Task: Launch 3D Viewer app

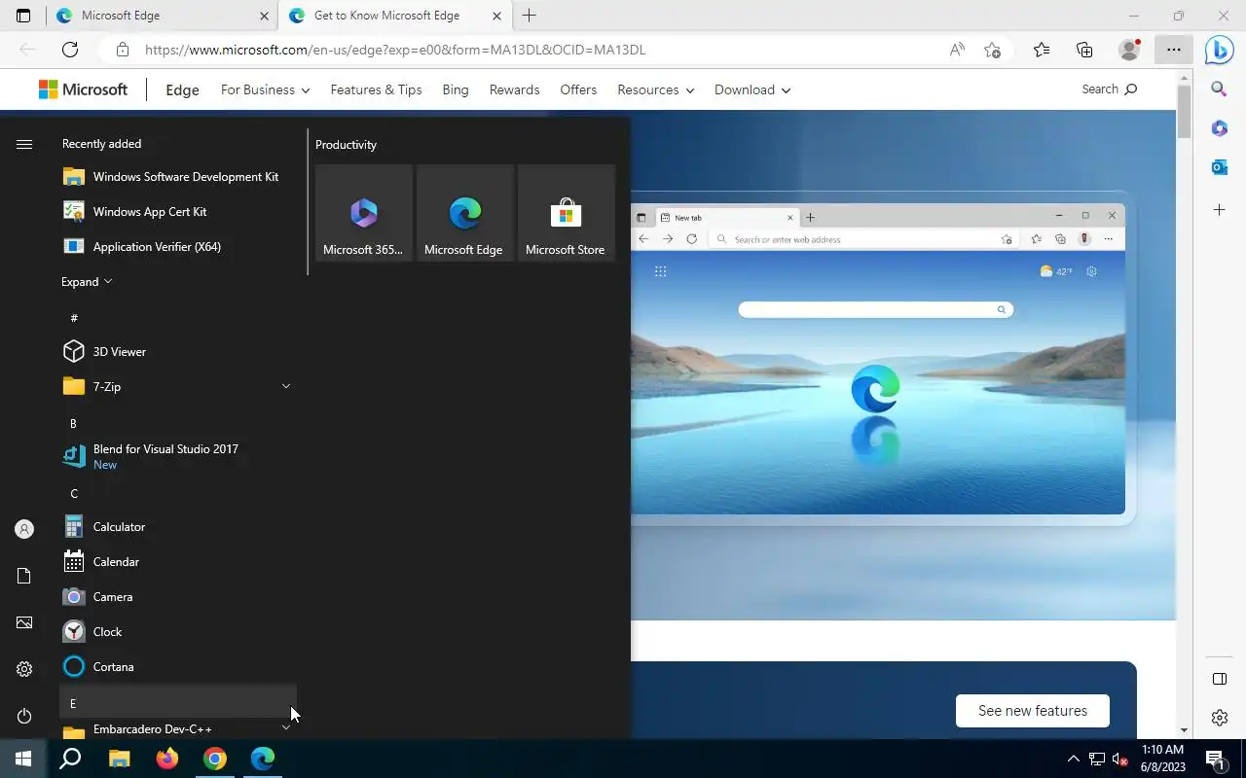Action: [177, 352]
